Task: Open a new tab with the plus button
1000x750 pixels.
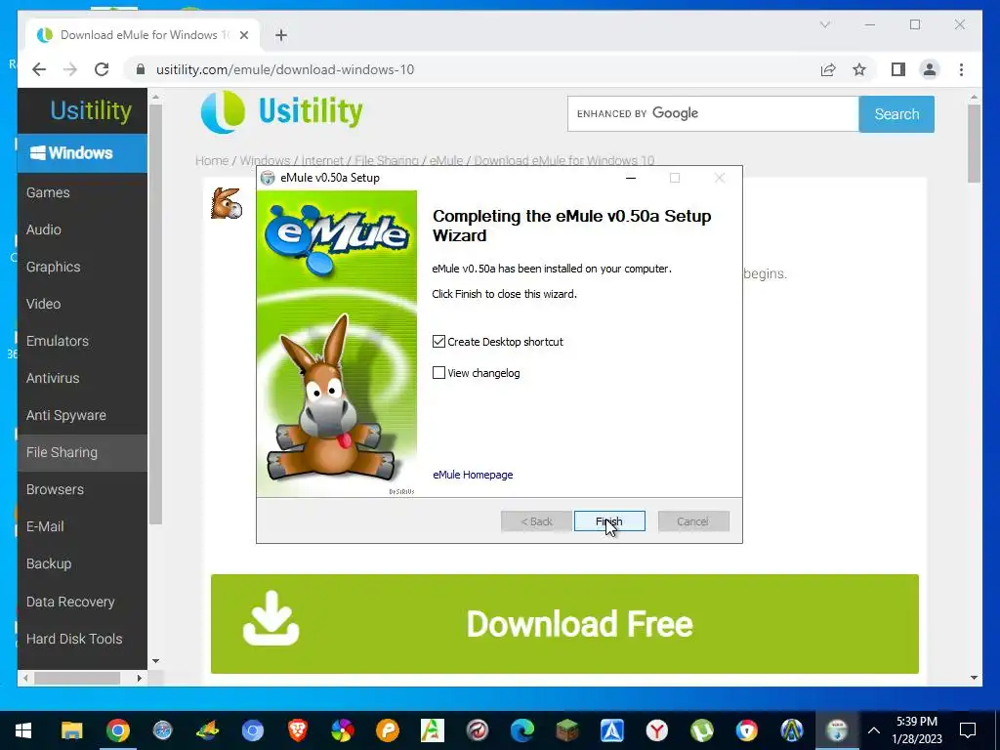Action: pos(281,35)
